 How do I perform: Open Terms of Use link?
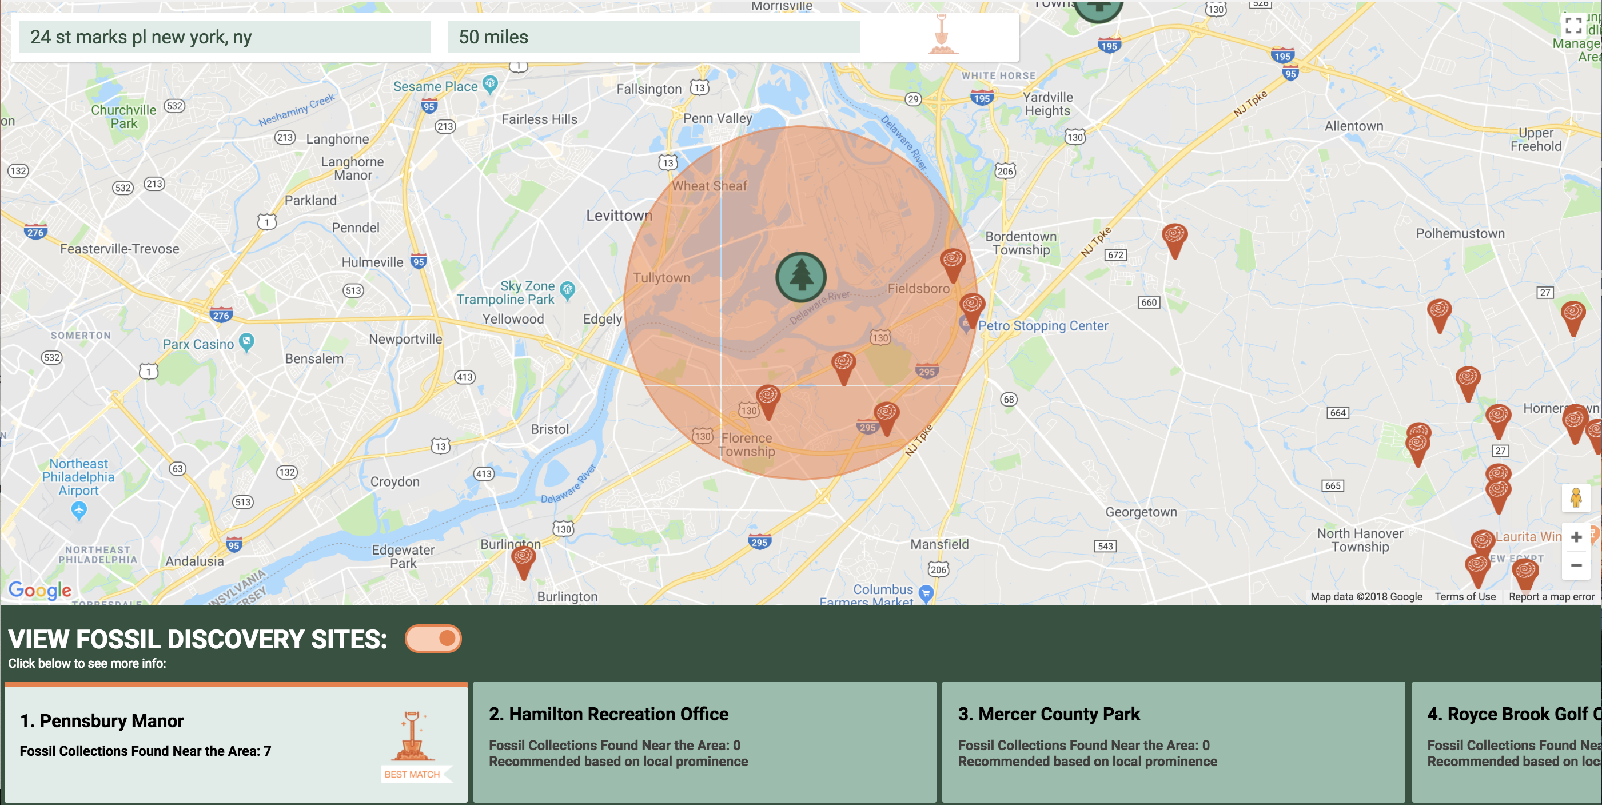[1465, 596]
